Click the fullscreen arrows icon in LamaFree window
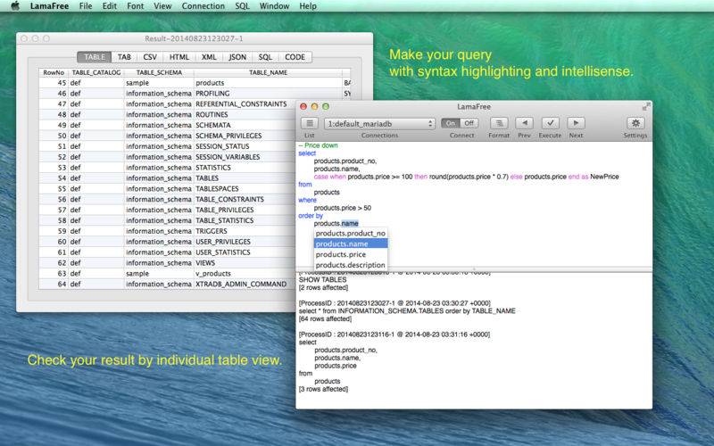 [646, 106]
